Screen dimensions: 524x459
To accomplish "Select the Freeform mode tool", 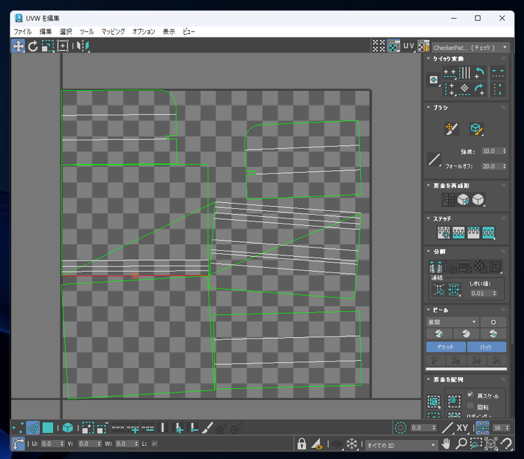I will pyautogui.click(x=62, y=46).
